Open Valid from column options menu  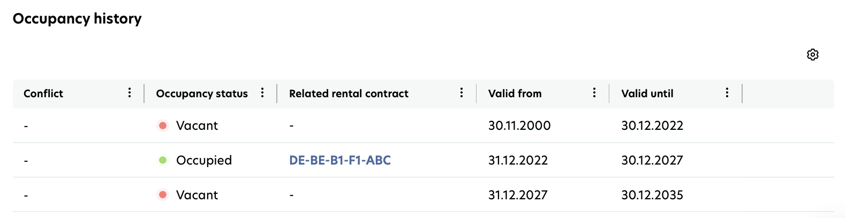coord(594,93)
